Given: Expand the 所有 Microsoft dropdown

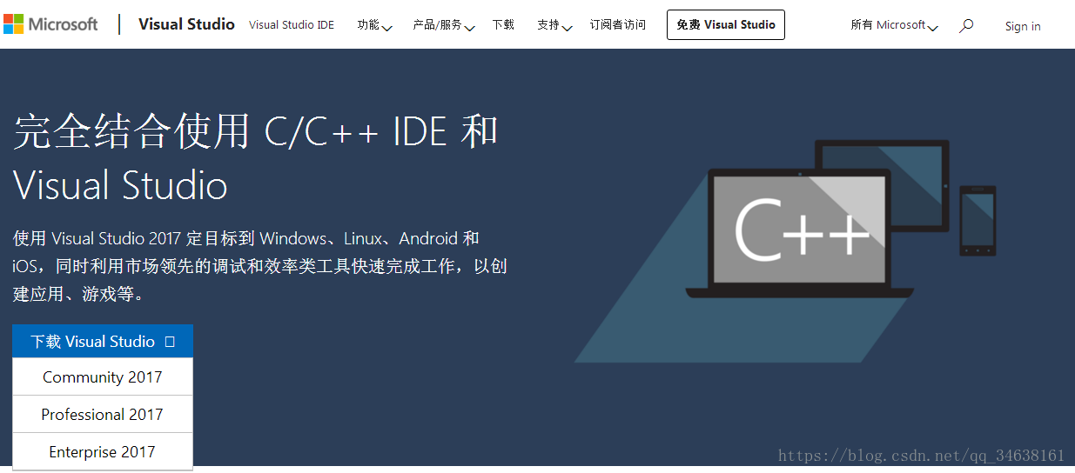Looking at the screenshot, I should [x=894, y=25].
